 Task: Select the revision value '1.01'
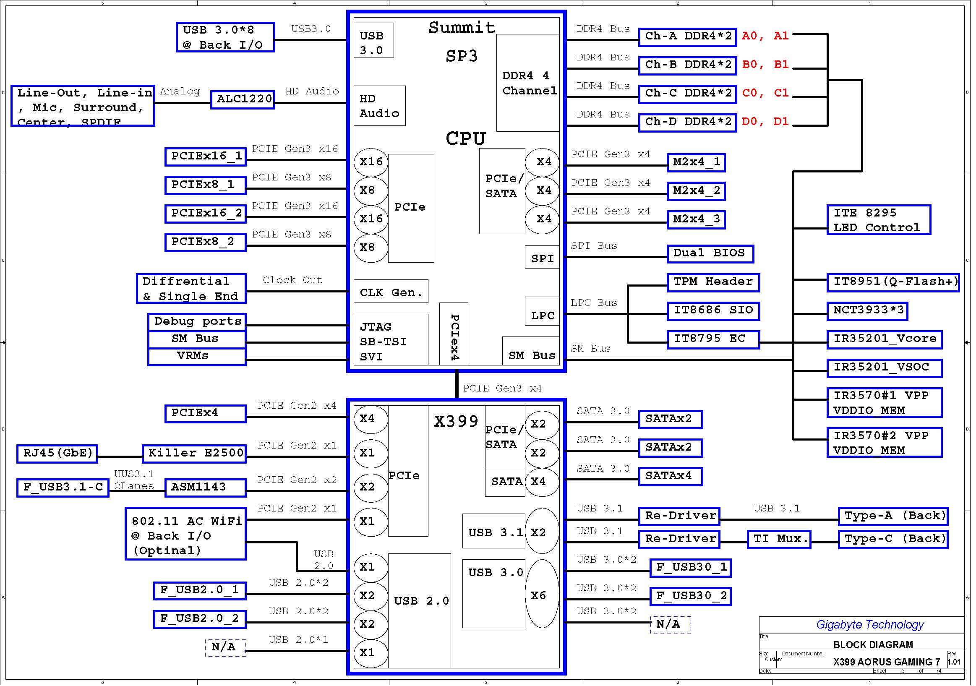[x=954, y=663]
